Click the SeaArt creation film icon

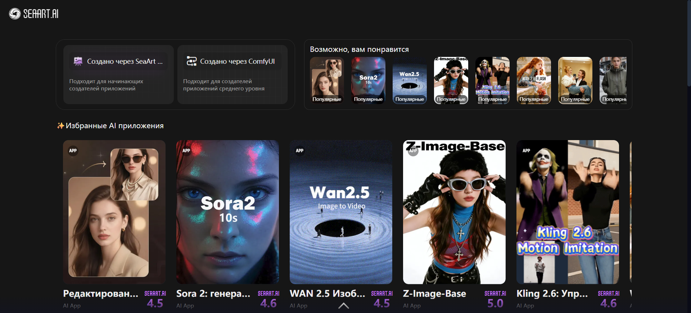78,61
